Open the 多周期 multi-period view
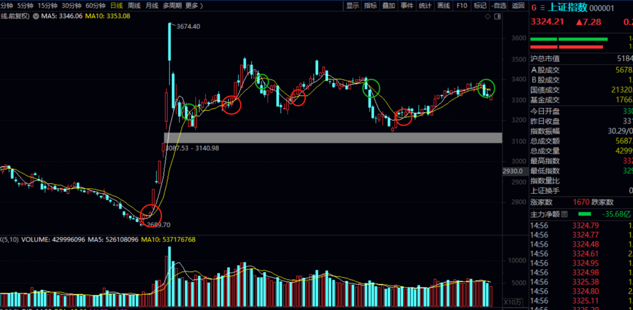This screenshot has height=310, width=633. 172,6
